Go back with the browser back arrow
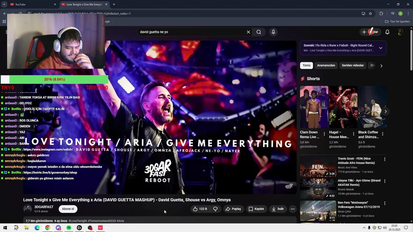 tap(5, 14)
